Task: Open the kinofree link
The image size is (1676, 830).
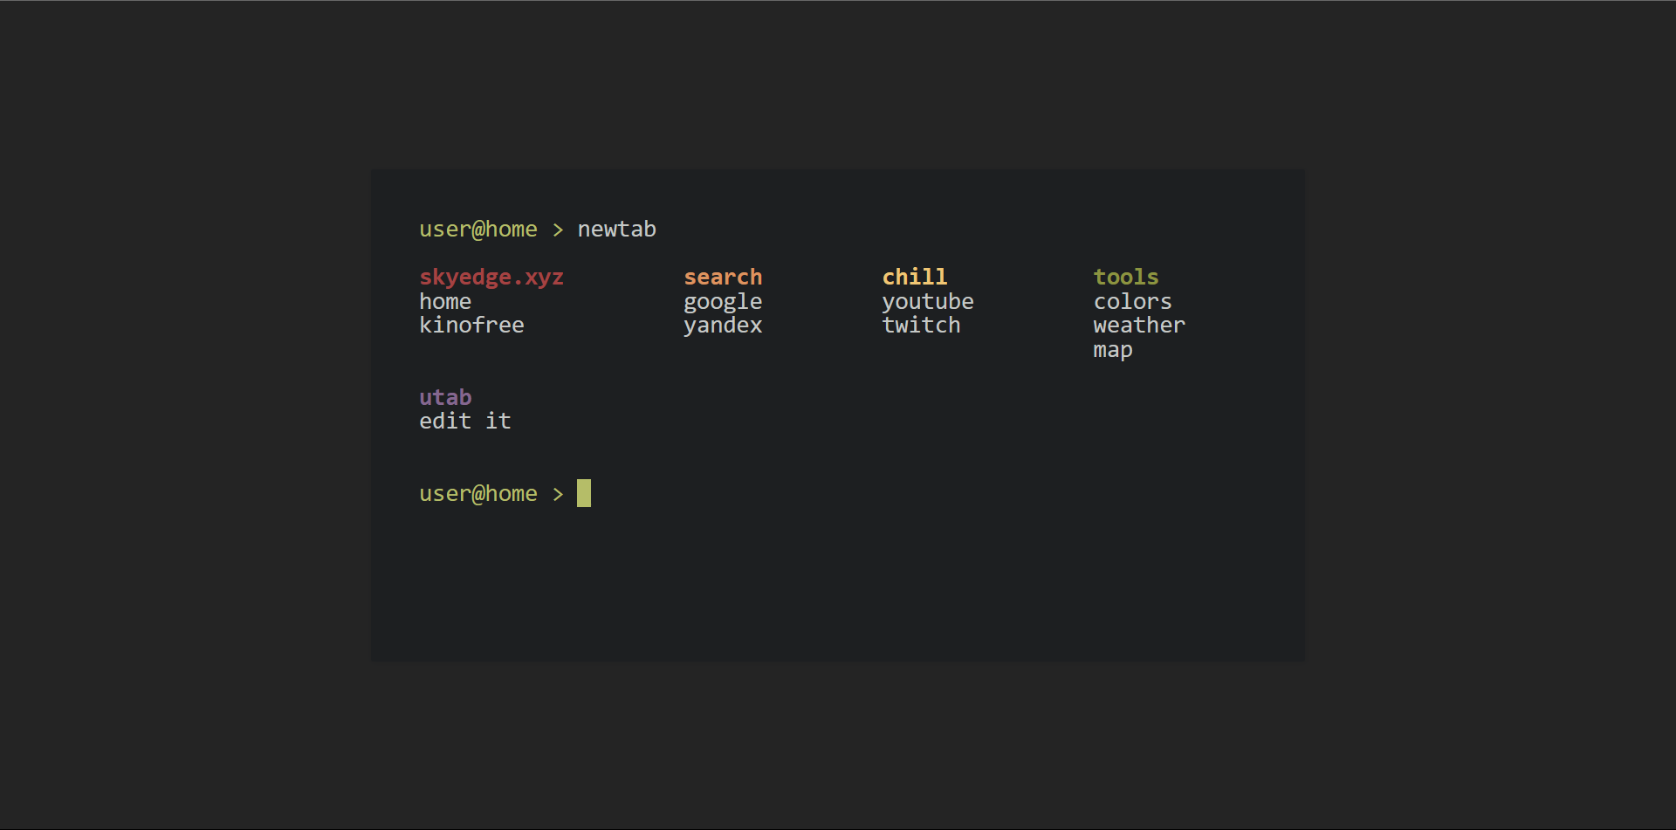Action: tap(471, 325)
